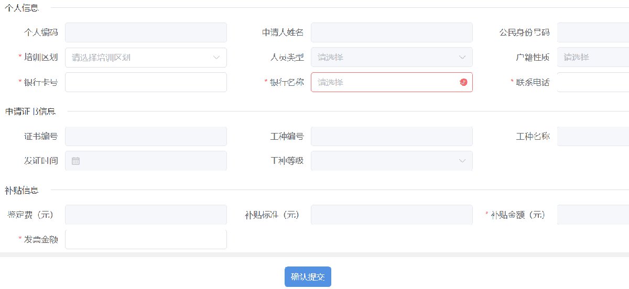629x289 pixels.
Task: Select the 个人编码 input field
Action: coord(146,32)
